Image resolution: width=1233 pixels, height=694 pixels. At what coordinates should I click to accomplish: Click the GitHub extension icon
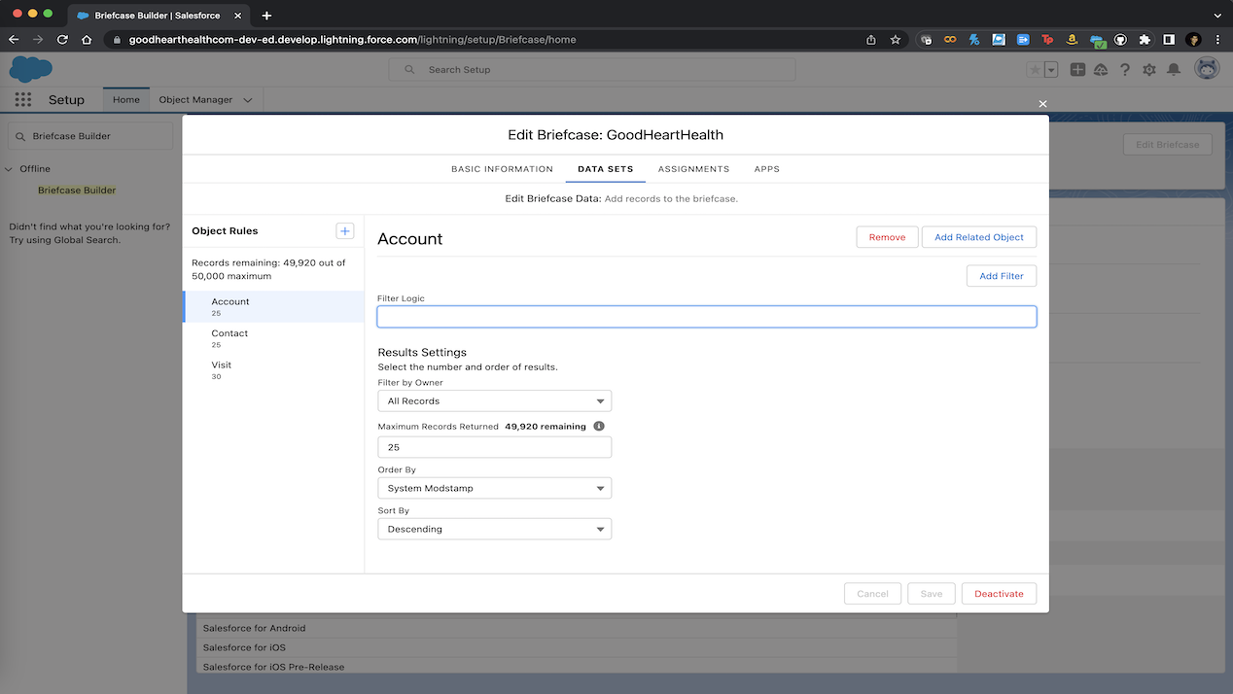(1121, 39)
